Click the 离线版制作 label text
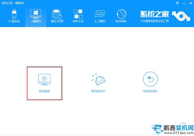This screenshot has height=136, width=194. click(x=98, y=91)
